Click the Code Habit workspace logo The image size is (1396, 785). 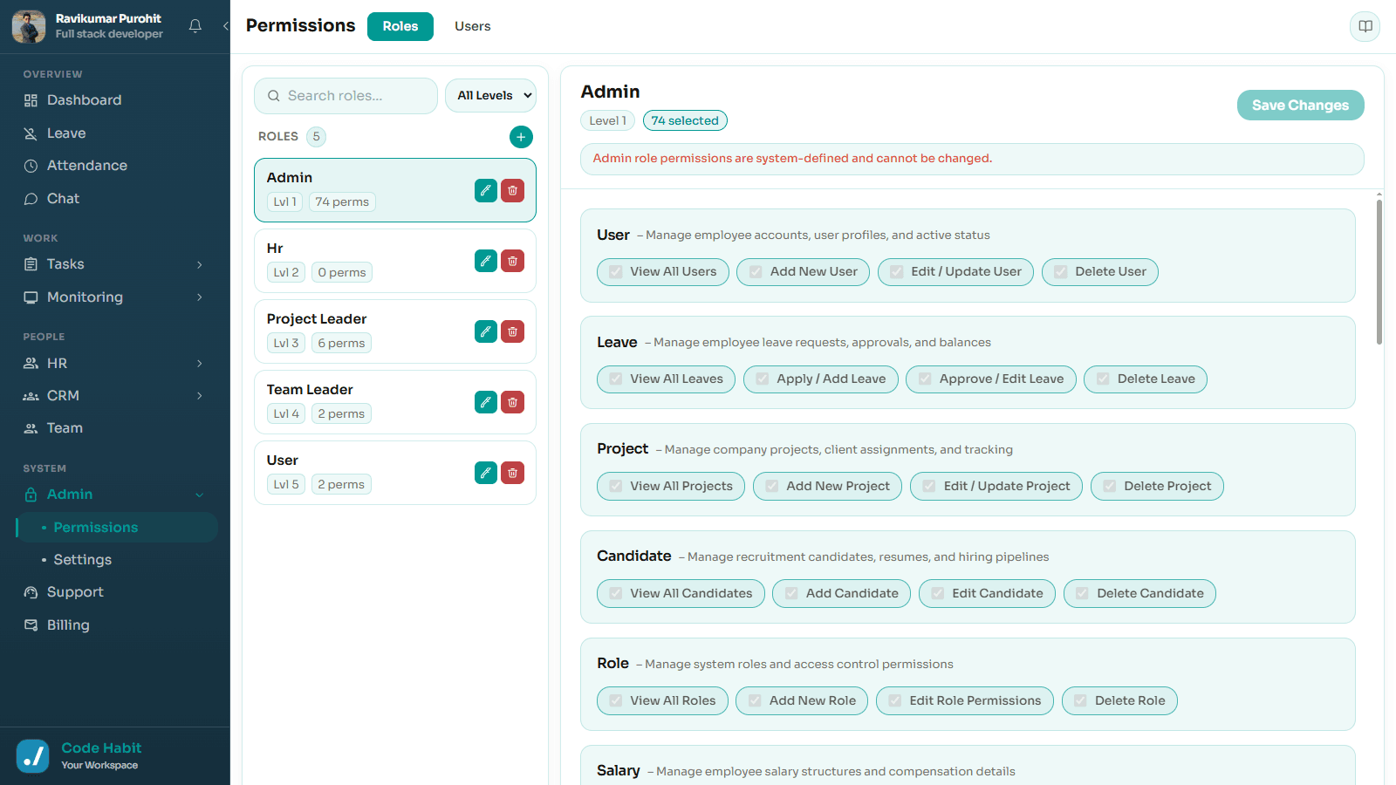tap(33, 756)
